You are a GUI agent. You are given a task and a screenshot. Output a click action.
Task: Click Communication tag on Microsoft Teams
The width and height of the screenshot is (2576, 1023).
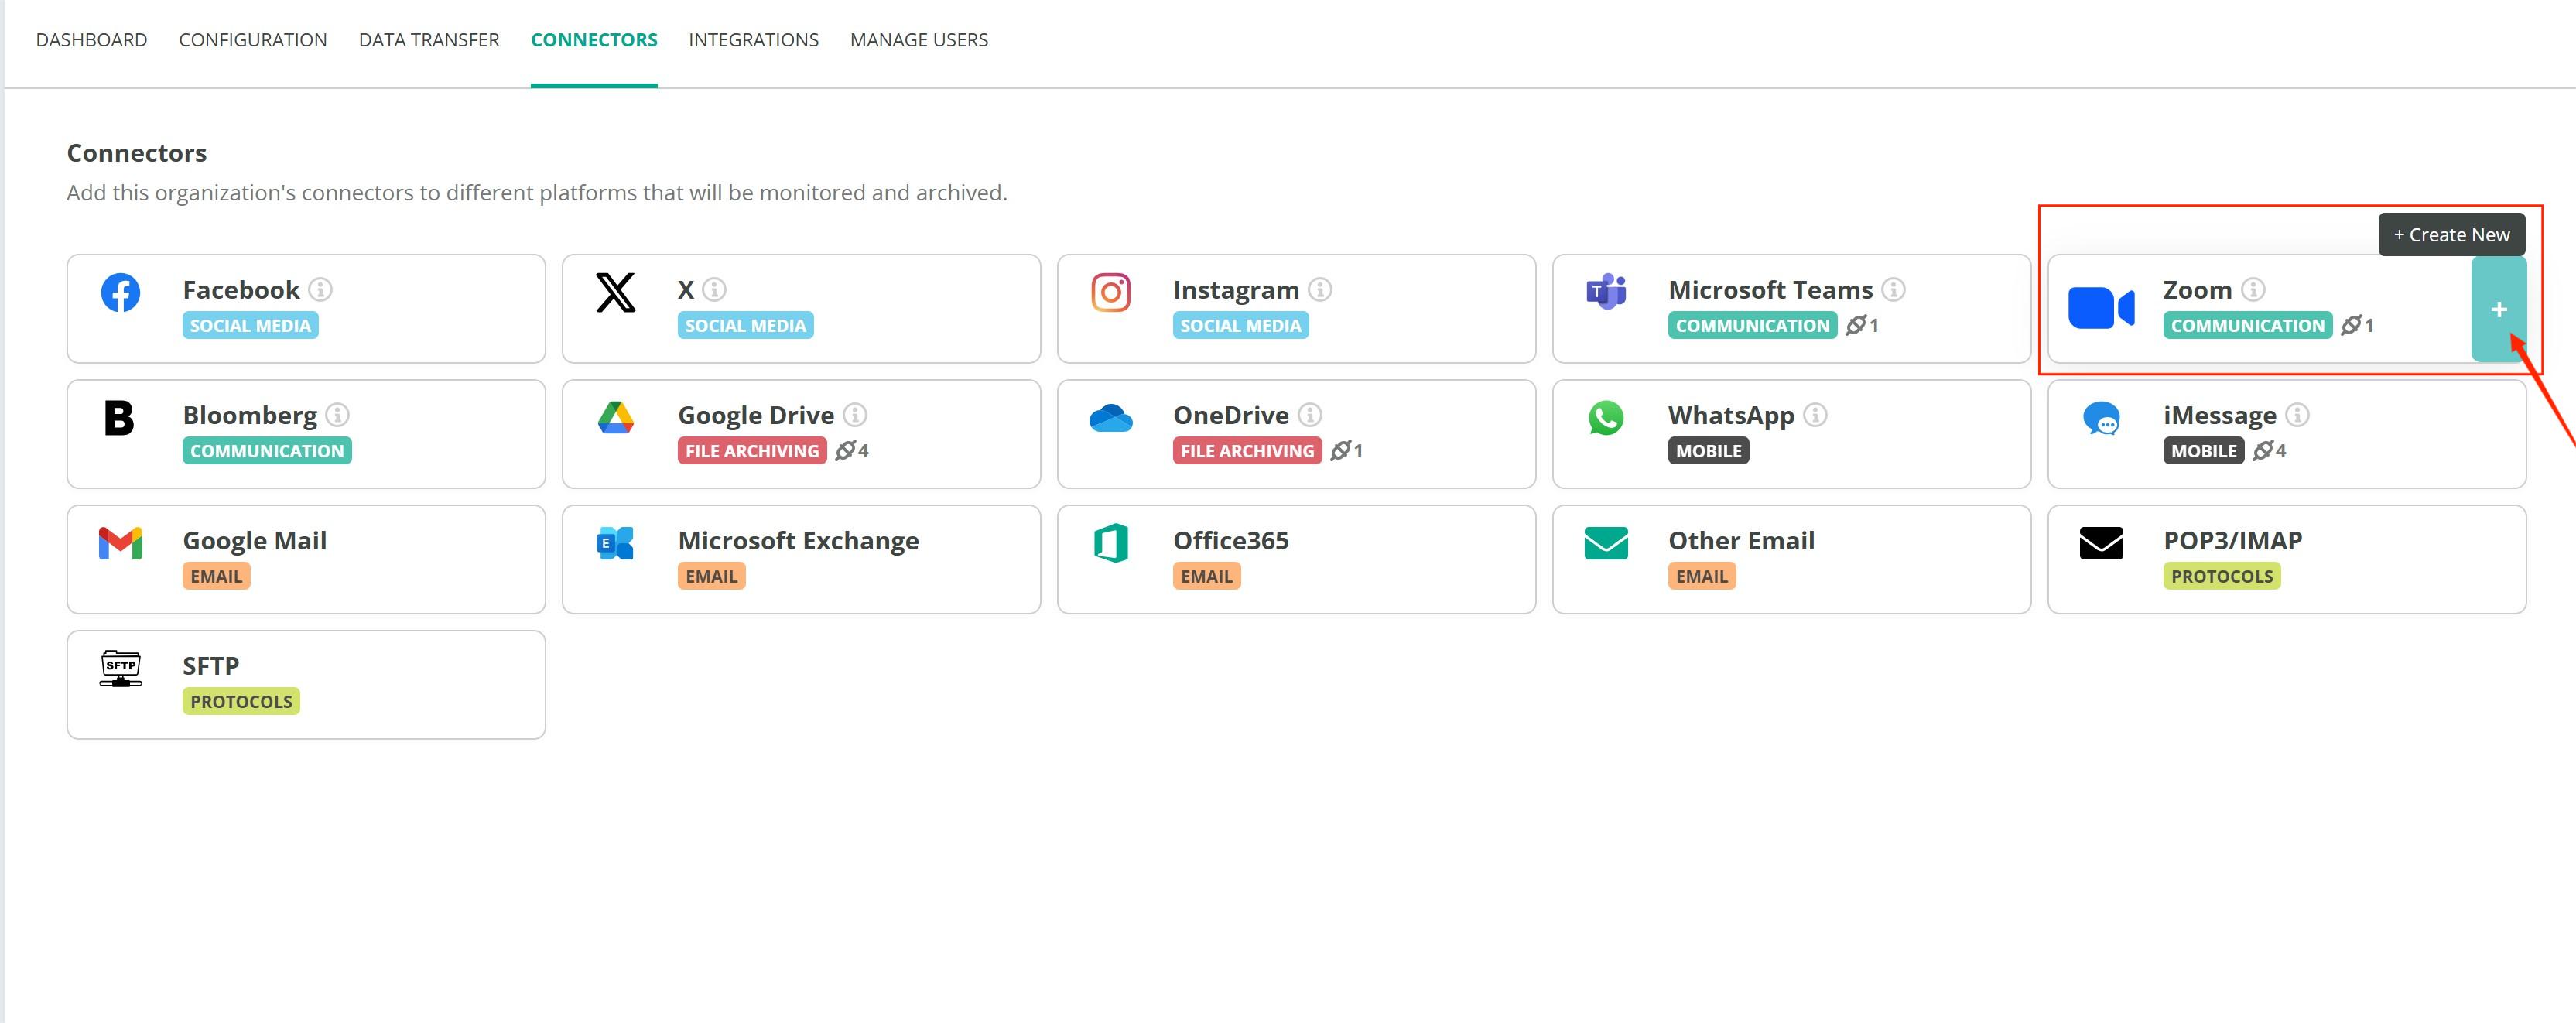pos(1752,326)
